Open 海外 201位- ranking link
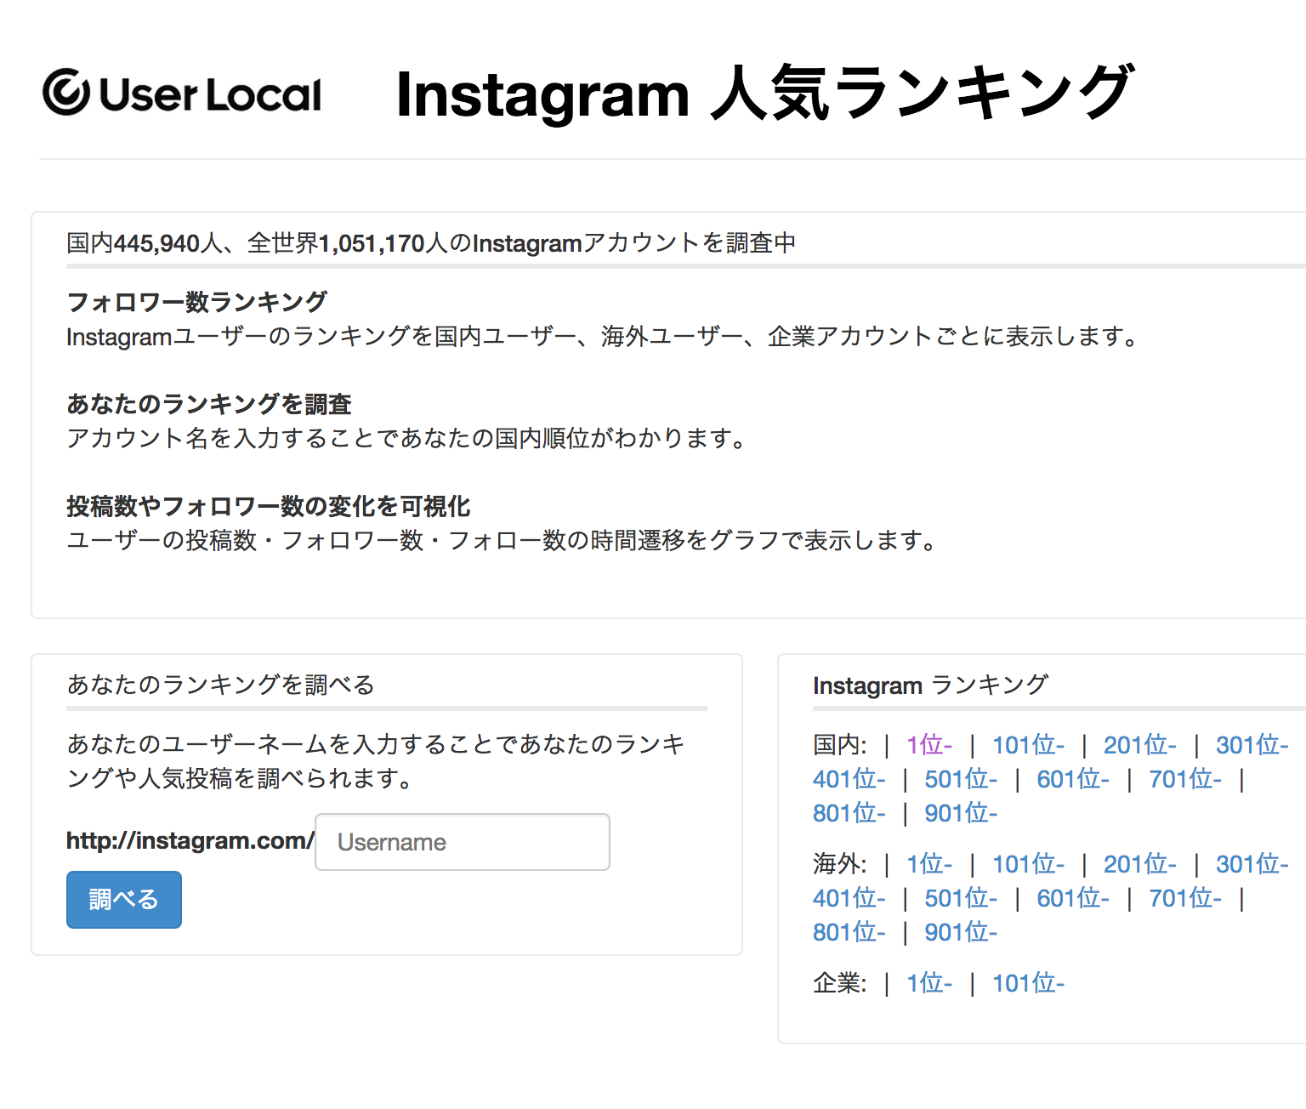The image size is (1306, 1109). pos(1140,864)
